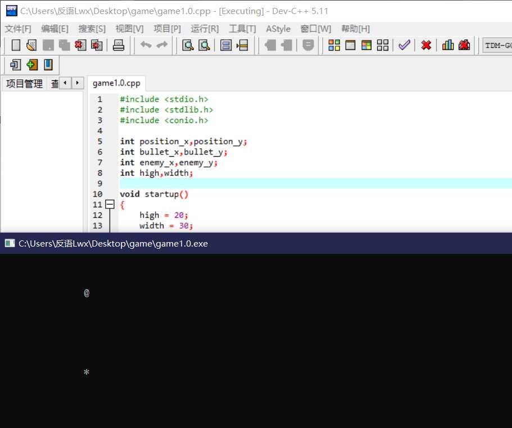Click the int bullet_x,bullet_y line

(x=174, y=152)
